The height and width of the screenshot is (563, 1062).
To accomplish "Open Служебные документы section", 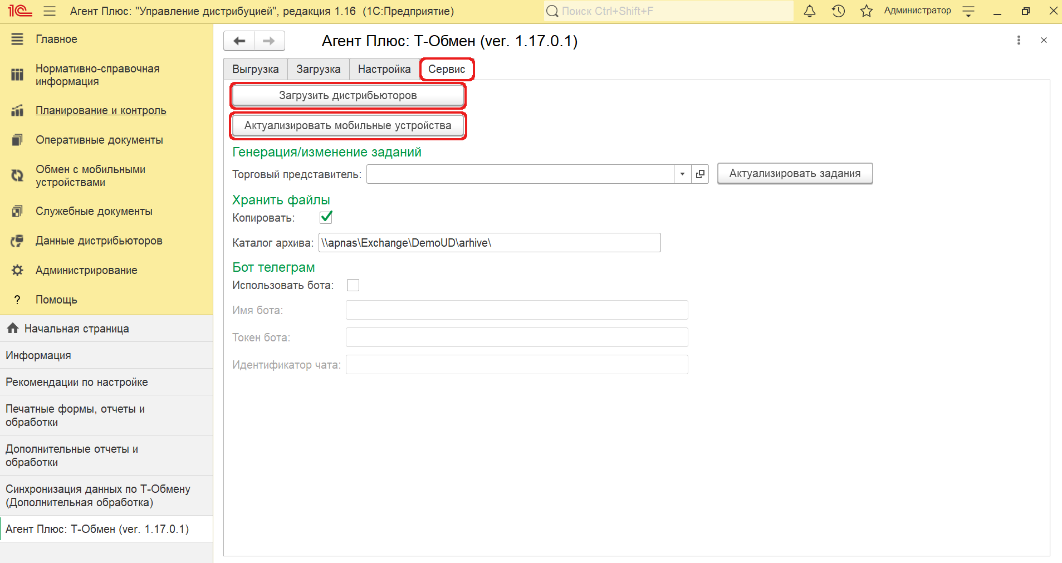I will (x=94, y=211).
